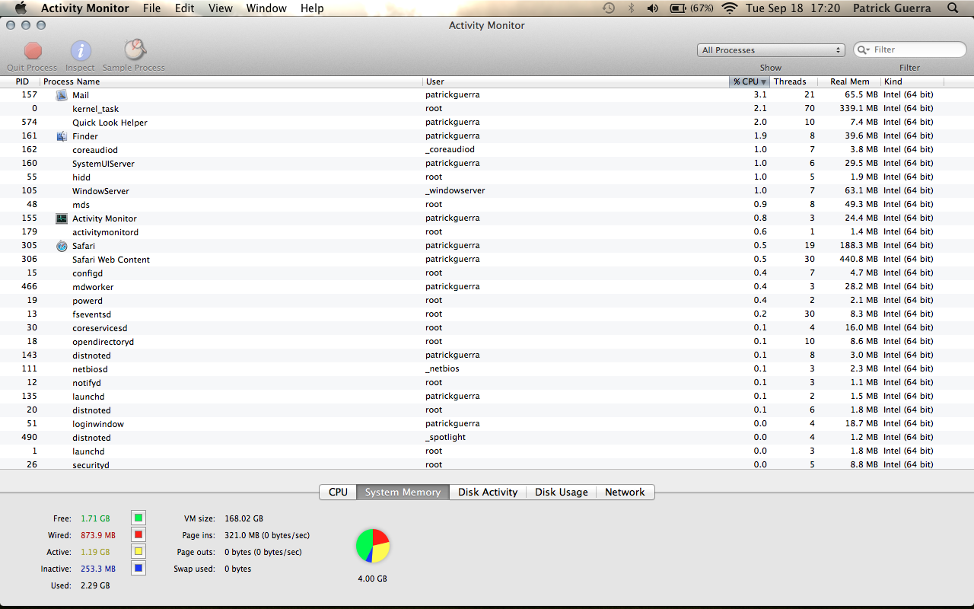This screenshot has width=974, height=609.
Task: Open Spotlight search magnifier icon
Action: [x=953, y=8]
